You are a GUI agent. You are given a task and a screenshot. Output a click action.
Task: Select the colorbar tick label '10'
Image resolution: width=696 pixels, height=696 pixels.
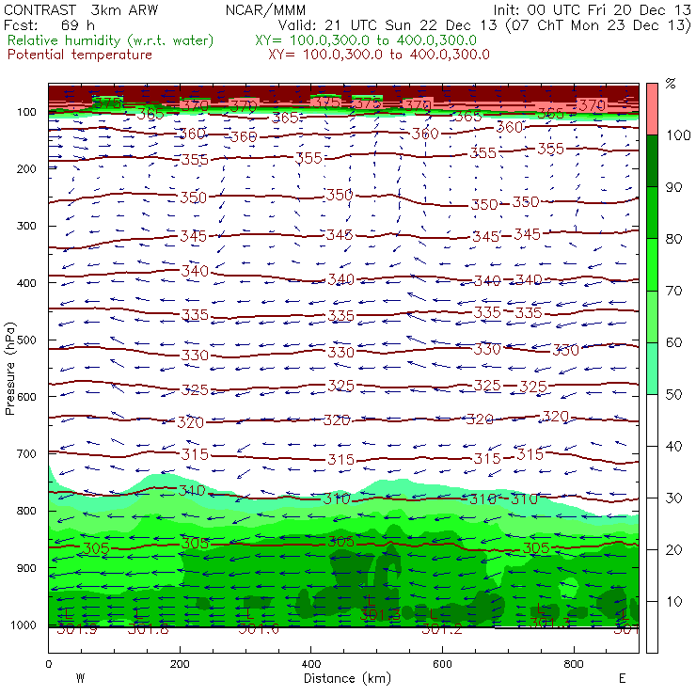point(673,602)
